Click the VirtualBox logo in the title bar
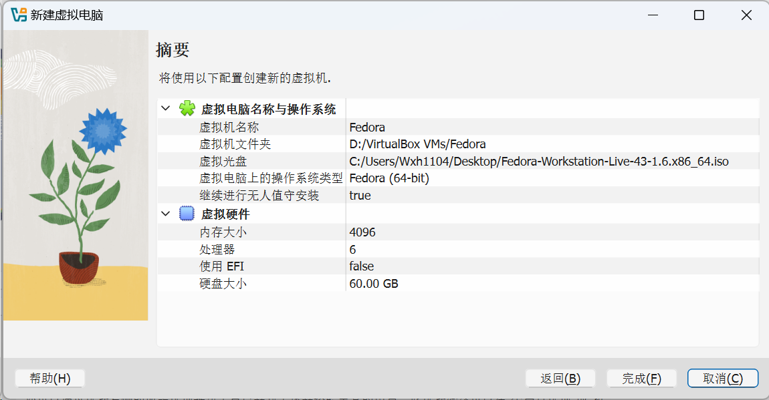The width and height of the screenshot is (769, 400). coord(19,14)
